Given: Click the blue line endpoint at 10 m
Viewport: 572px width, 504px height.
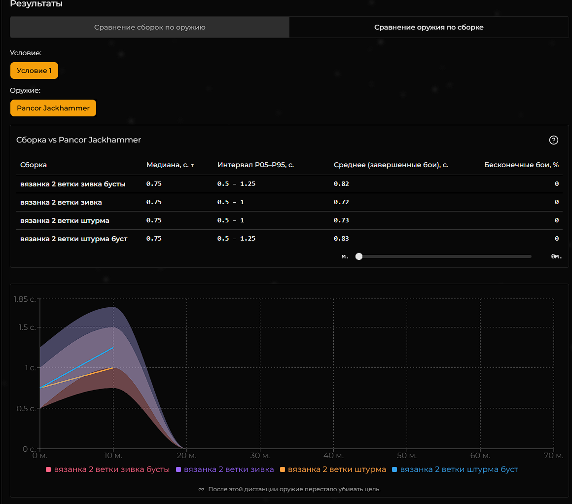Looking at the screenshot, I should tap(113, 348).
